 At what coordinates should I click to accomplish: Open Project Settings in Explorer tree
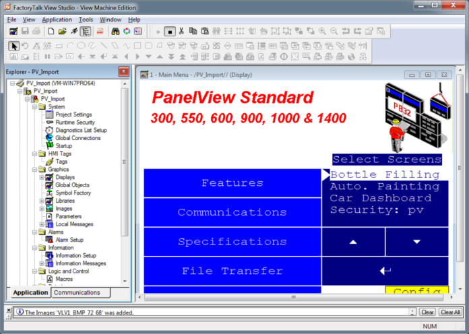[x=73, y=114]
